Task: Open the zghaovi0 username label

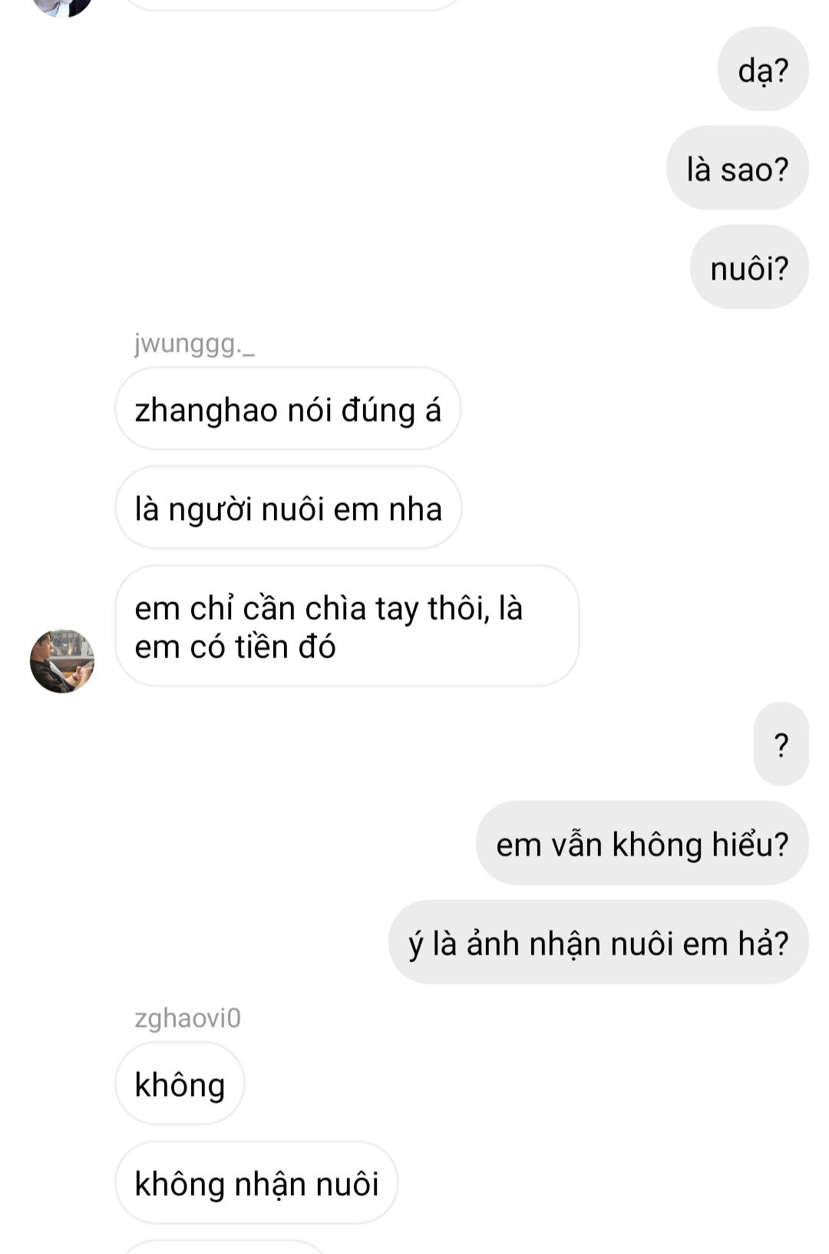Action: [x=187, y=1018]
